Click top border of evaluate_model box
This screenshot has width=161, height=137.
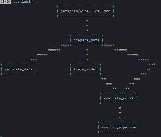coord(119,93)
